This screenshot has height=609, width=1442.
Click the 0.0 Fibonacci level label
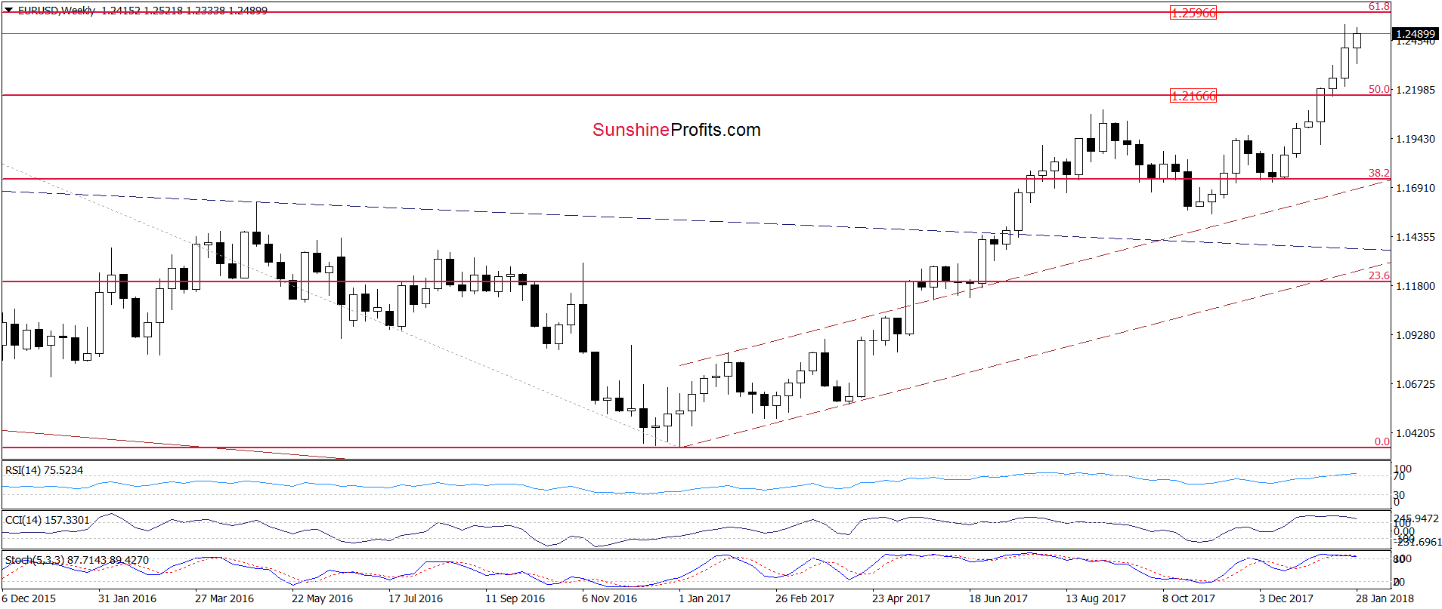click(1382, 441)
